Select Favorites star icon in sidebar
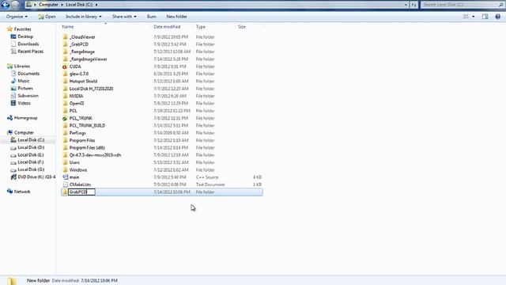Screen dimensions: 506x285 point(9,29)
